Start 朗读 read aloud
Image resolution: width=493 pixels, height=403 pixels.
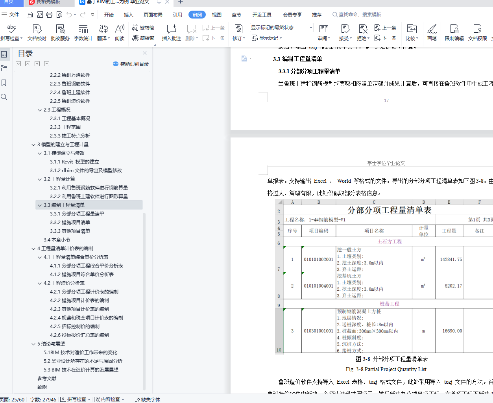coord(120,32)
